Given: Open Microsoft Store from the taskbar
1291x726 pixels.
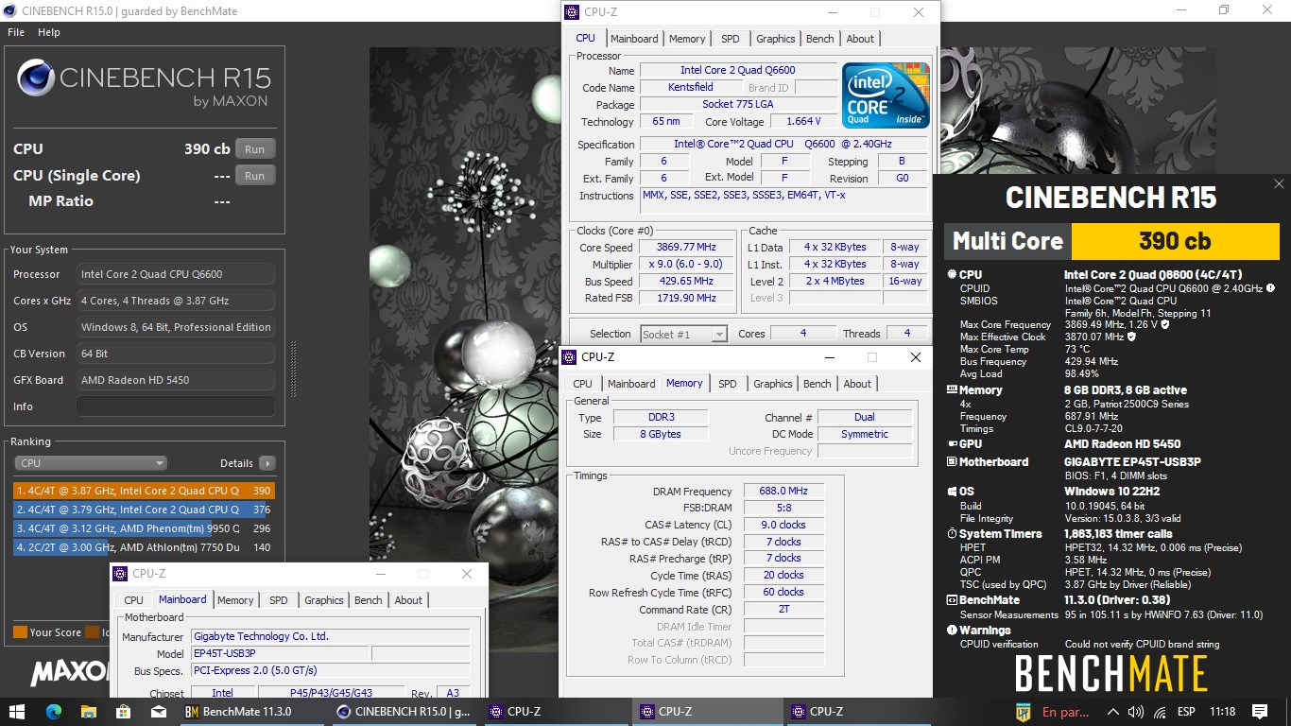Looking at the screenshot, I should pos(124,712).
